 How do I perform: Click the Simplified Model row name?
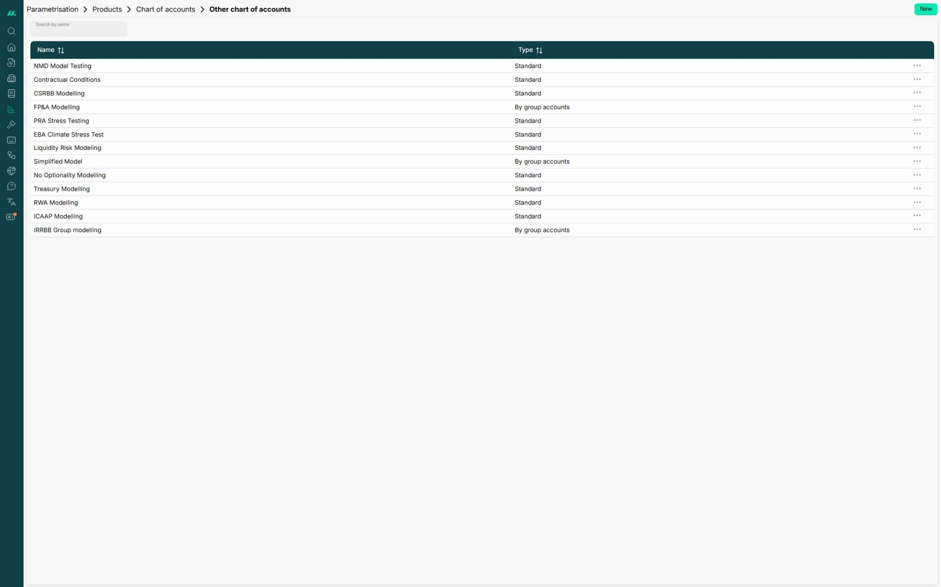[58, 161]
